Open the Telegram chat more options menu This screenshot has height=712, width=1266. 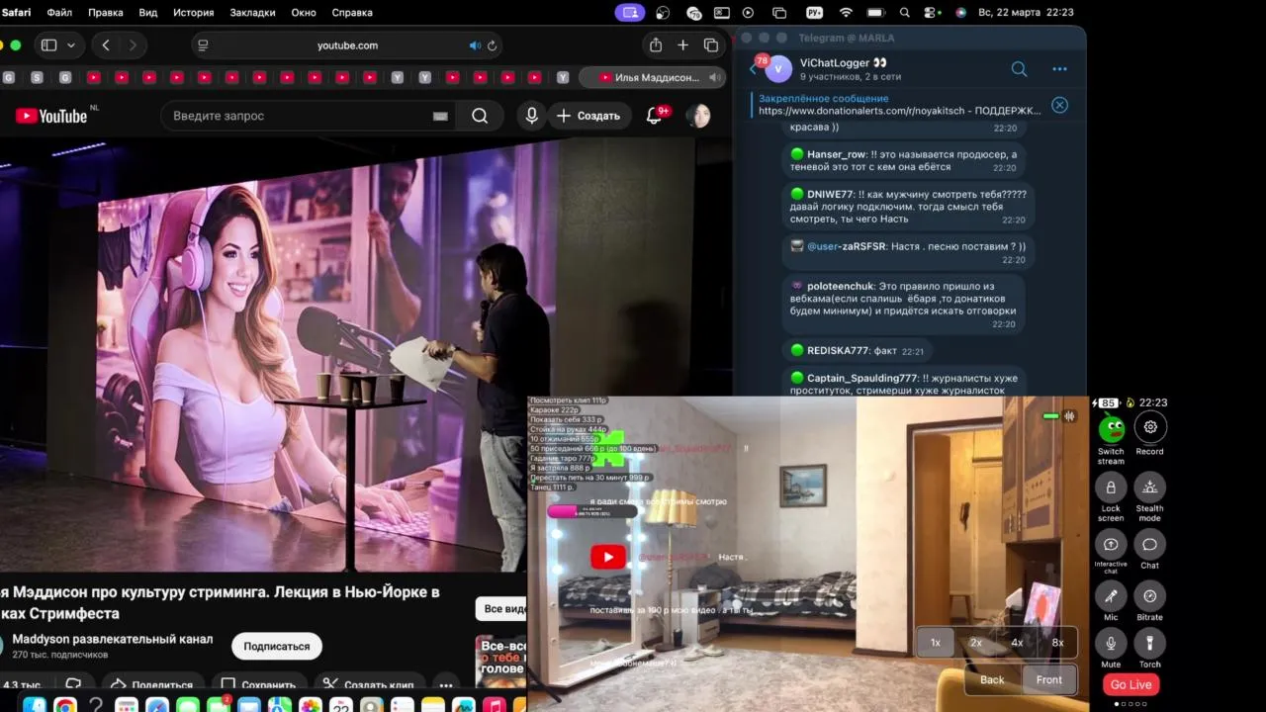point(1059,69)
